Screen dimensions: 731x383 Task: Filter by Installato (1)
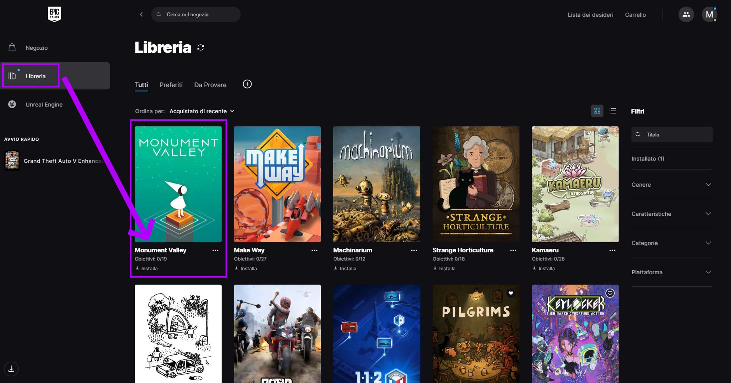pyautogui.click(x=648, y=159)
